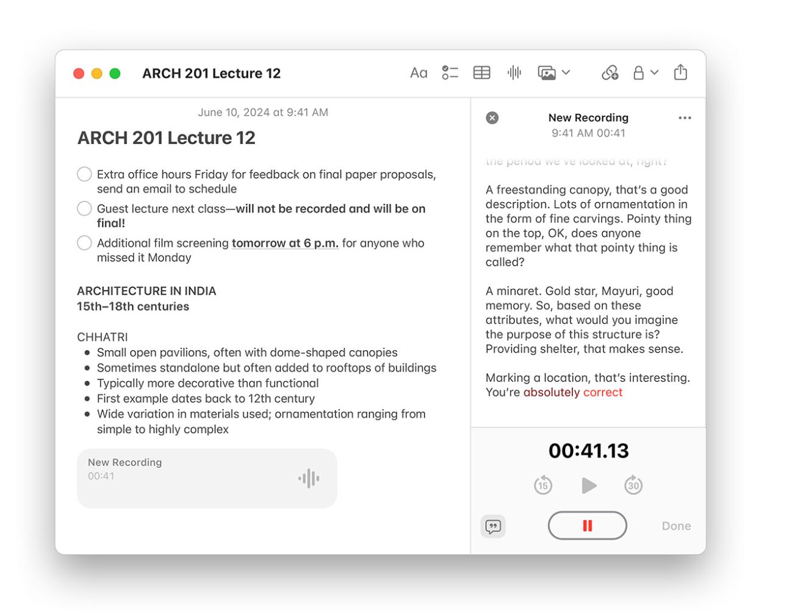792x615 pixels.
Task: Click the A freestanding canopy transcript paragraph
Action: tap(588, 226)
